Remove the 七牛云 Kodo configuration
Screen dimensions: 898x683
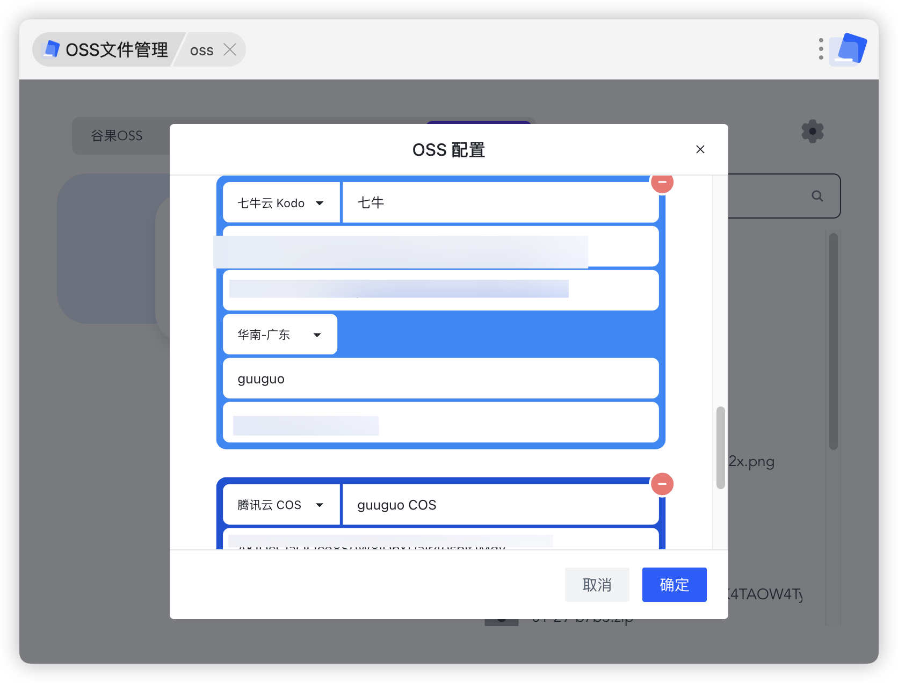(x=662, y=182)
